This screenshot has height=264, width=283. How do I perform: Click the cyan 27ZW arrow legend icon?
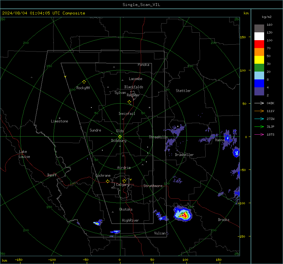click(259, 119)
